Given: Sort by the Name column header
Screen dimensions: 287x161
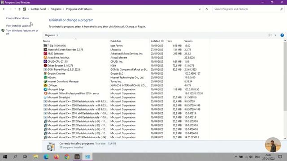Looking at the screenshot, I should coord(47,41).
